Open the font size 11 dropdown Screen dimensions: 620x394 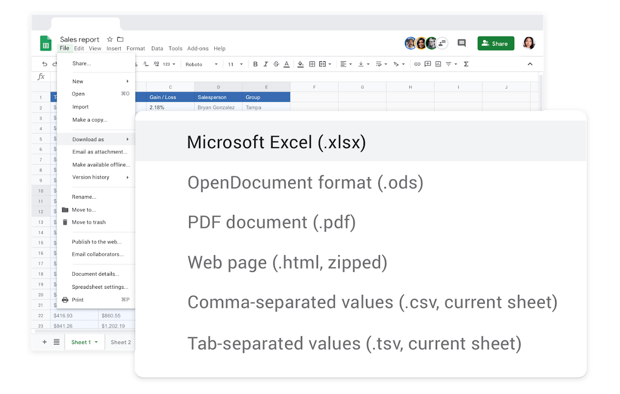pos(236,65)
